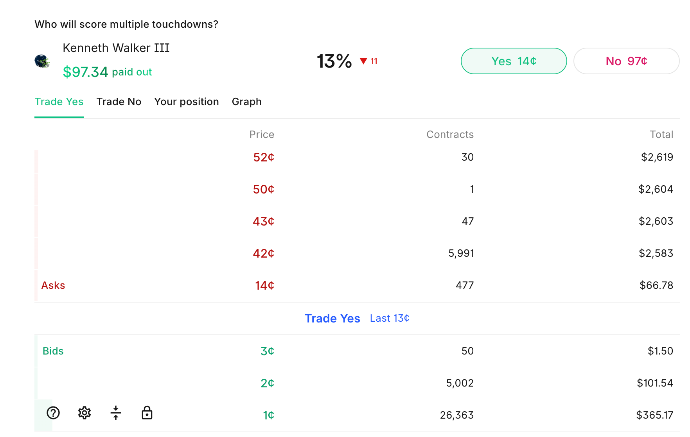Image resolution: width=690 pixels, height=437 pixels.
Task: Open the Your position tab
Action: pyautogui.click(x=187, y=102)
